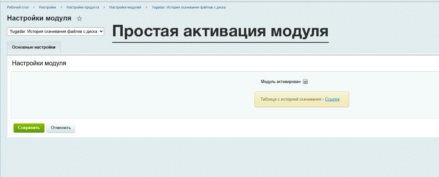Click 'Настройки модуля' section heading inside panel
This screenshot has height=177, width=439.
click(x=39, y=63)
